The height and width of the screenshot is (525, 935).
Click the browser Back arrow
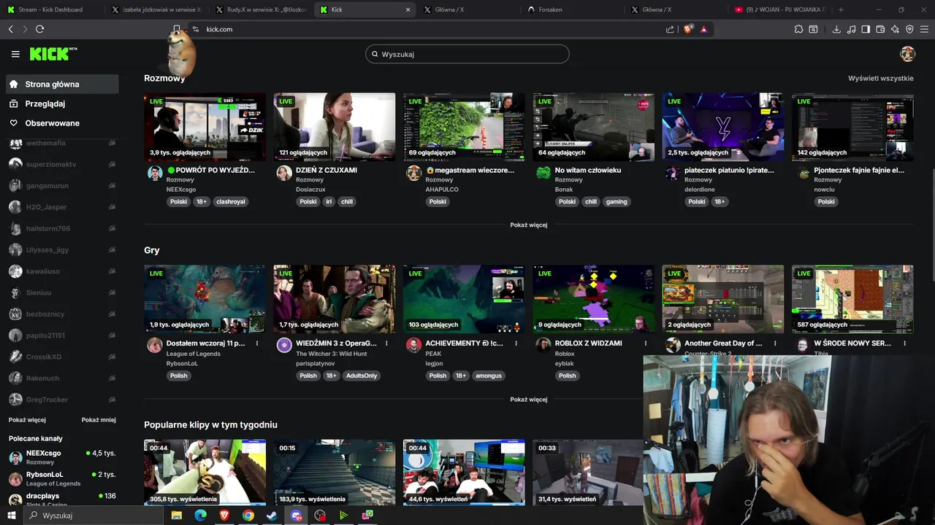(x=10, y=29)
